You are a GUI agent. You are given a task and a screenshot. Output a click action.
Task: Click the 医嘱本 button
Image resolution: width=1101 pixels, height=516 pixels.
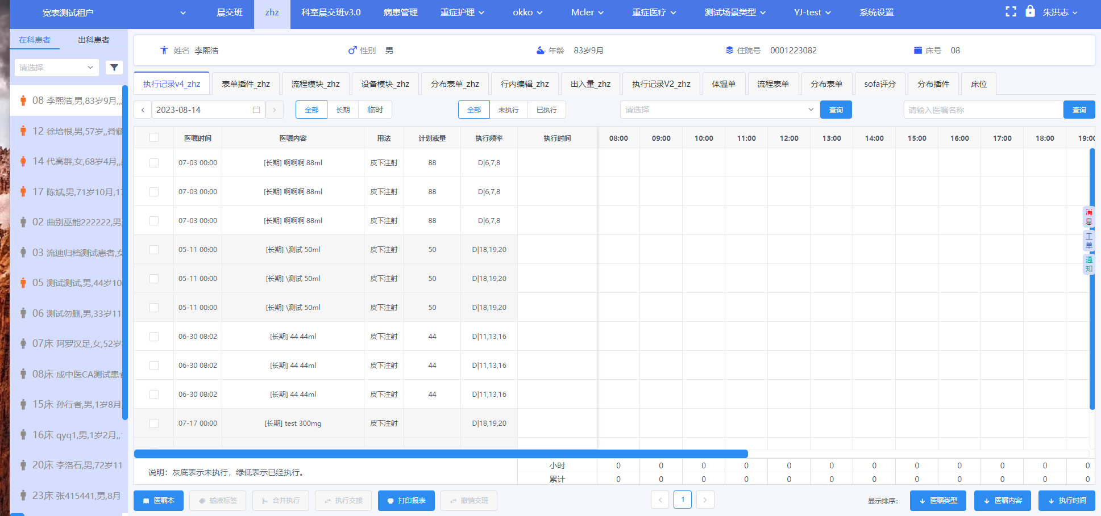(159, 501)
